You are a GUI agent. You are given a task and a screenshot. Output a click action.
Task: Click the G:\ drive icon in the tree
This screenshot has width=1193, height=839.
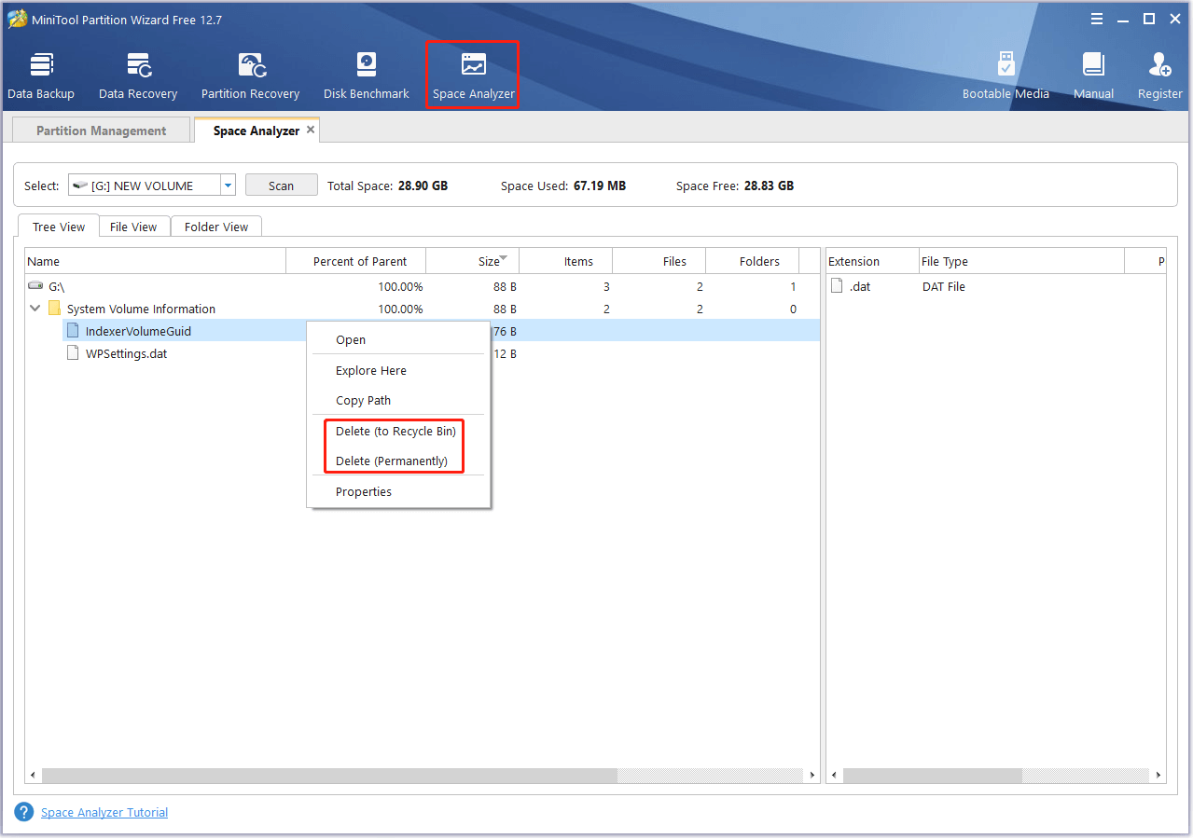click(x=35, y=286)
